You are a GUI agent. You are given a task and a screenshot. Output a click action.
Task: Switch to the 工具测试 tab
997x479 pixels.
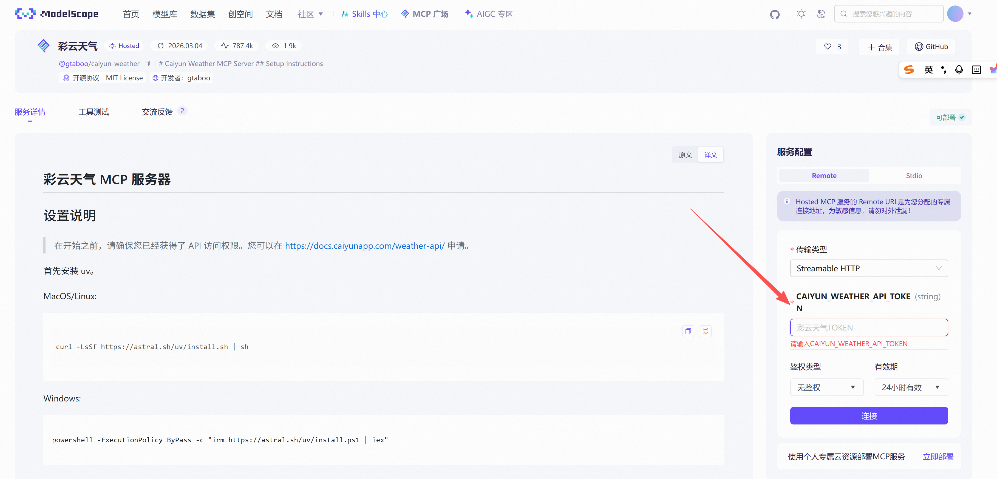[x=94, y=112]
